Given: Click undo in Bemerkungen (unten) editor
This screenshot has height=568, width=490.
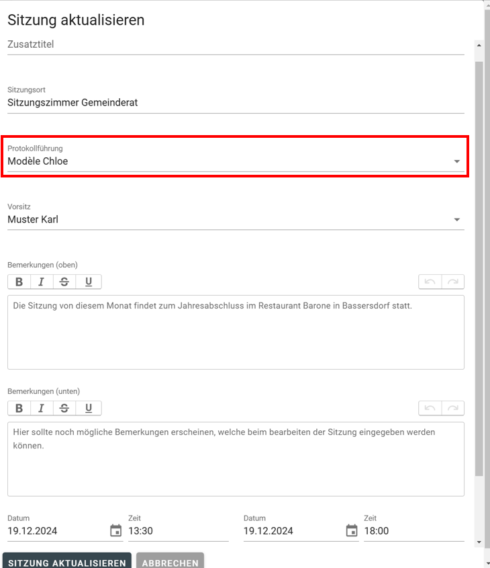Looking at the screenshot, I should (x=430, y=408).
